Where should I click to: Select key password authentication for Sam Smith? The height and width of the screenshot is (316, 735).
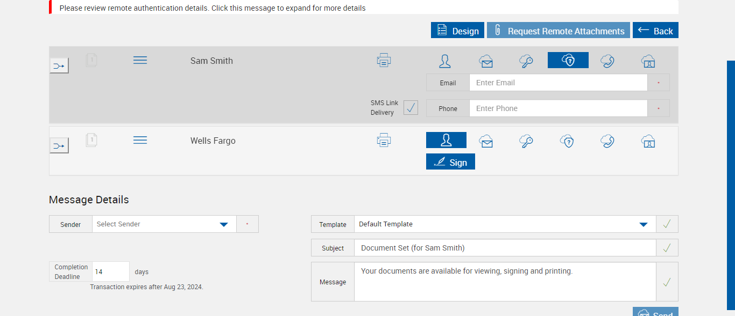point(526,61)
